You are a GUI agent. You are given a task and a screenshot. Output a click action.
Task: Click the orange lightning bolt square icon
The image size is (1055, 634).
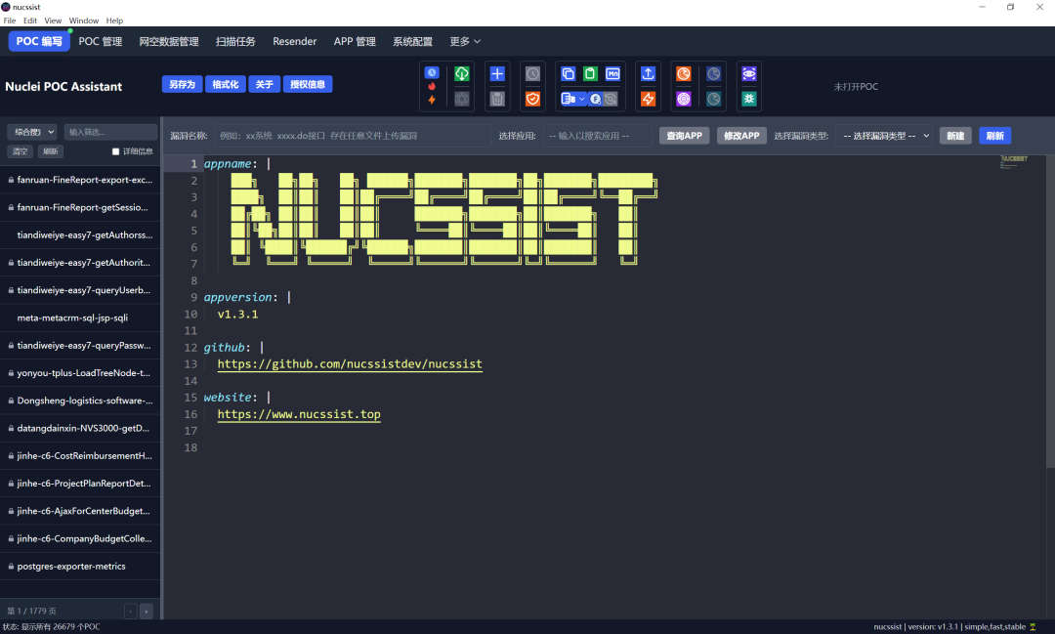coord(648,99)
